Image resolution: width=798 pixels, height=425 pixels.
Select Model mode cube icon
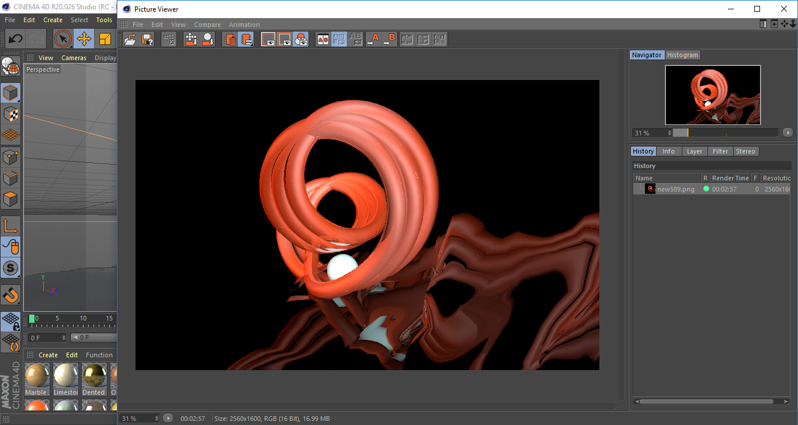(x=11, y=93)
